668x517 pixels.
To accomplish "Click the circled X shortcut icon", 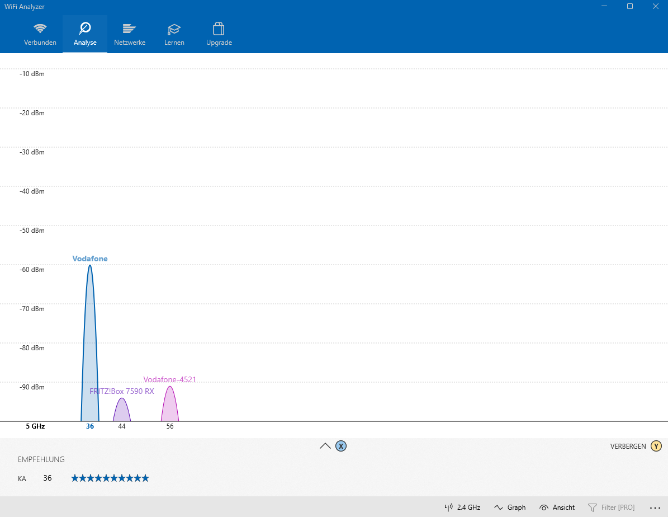I will coord(341,446).
